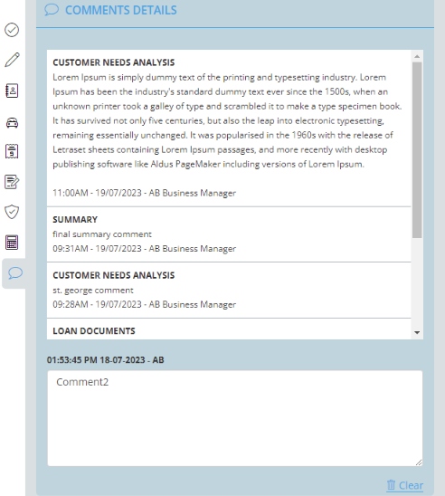445x496 pixels.
Task: Click the scroll up arrow of comments list
Action: coord(417,56)
